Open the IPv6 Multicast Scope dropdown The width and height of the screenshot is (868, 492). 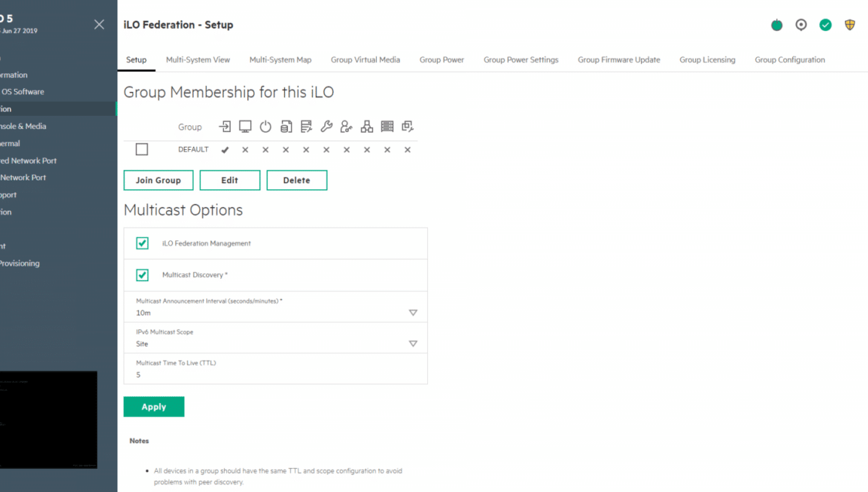(276, 338)
